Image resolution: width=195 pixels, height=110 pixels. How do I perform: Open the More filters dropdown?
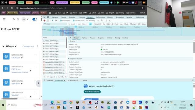point(83,24)
